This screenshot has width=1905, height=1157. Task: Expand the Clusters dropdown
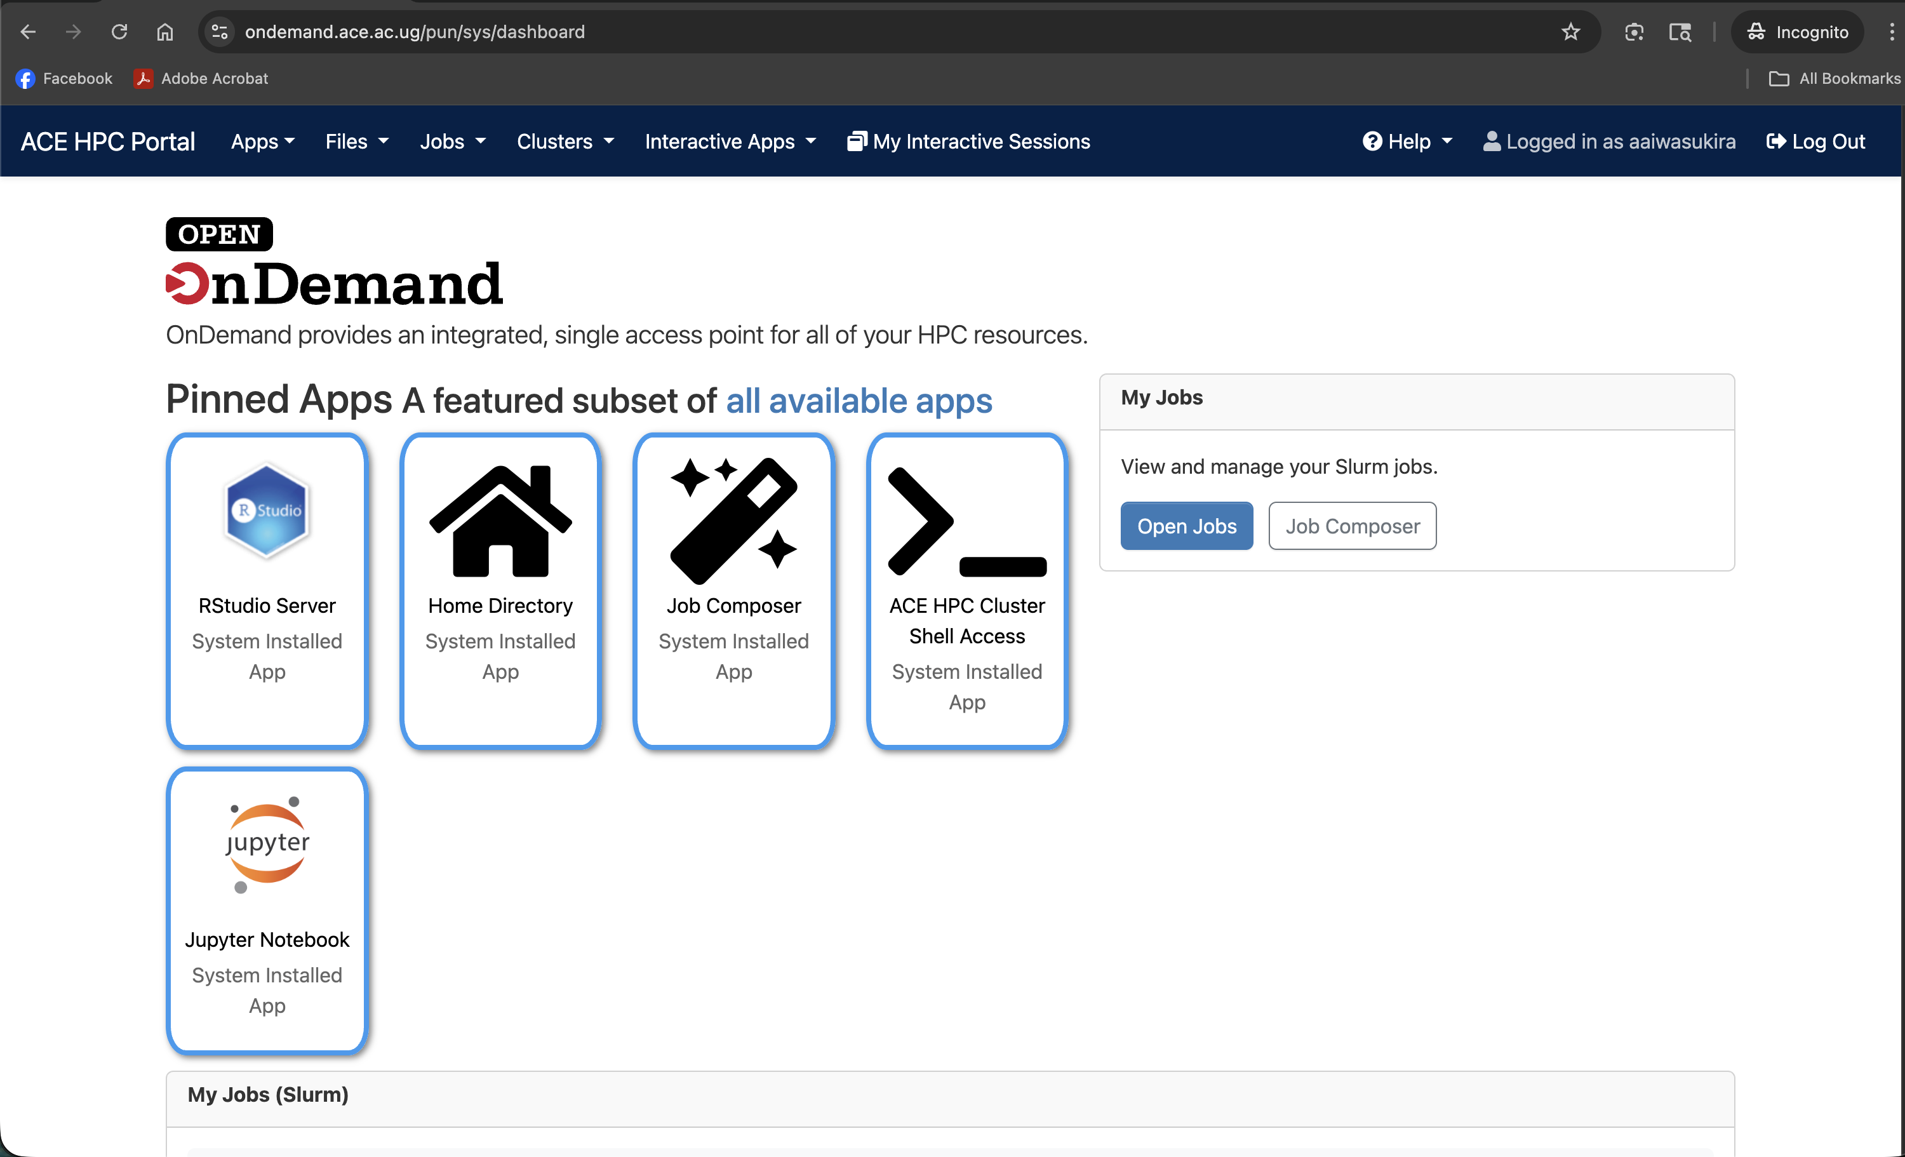[x=564, y=141]
